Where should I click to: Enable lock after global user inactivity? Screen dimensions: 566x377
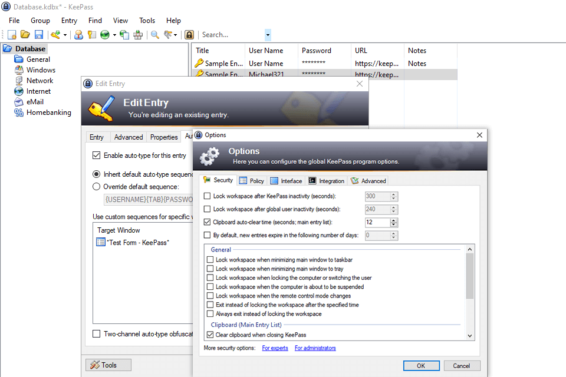coord(207,209)
